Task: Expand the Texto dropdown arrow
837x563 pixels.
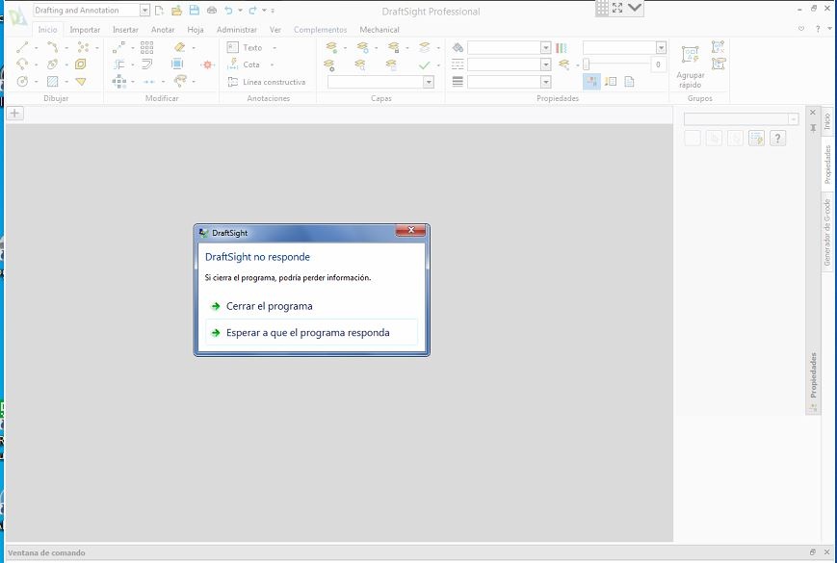Action: click(274, 48)
